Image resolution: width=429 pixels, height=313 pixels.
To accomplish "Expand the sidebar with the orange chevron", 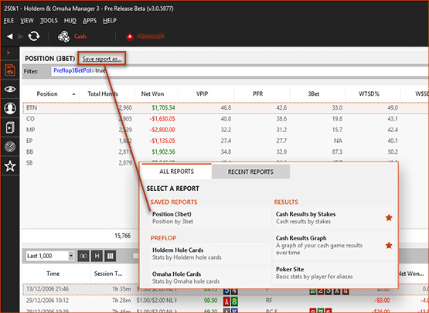I will pos(9,53).
